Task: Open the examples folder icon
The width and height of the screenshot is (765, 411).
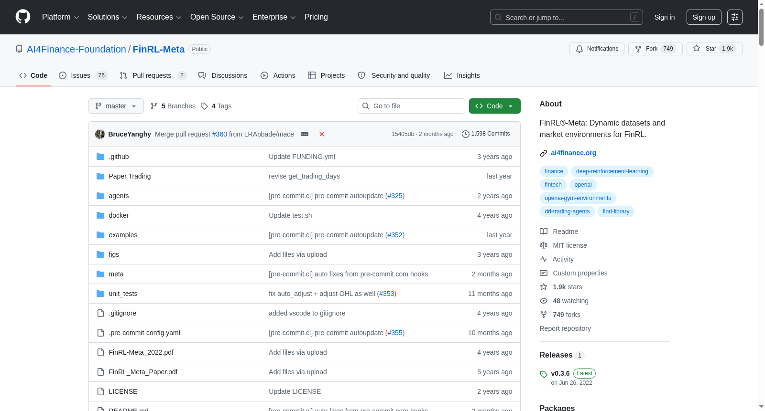Action: (100, 235)
